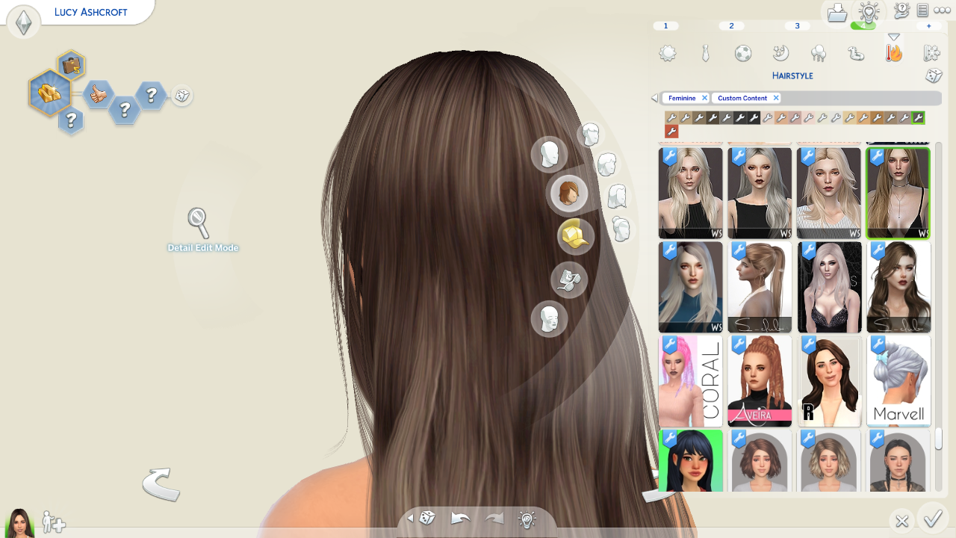Viewport: 956px width, 538px height.
Task: Choose the hairstyle marked with letter R
Action: [829, 381]
